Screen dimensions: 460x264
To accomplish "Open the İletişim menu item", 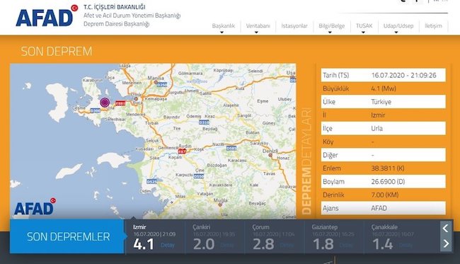I will 433,25.
